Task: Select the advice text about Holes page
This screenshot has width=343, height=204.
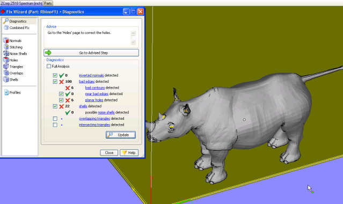Action: point(79,33)
